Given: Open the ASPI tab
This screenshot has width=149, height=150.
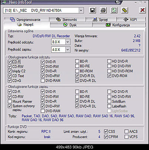Looking at the screenshot, I should [131, 20].
